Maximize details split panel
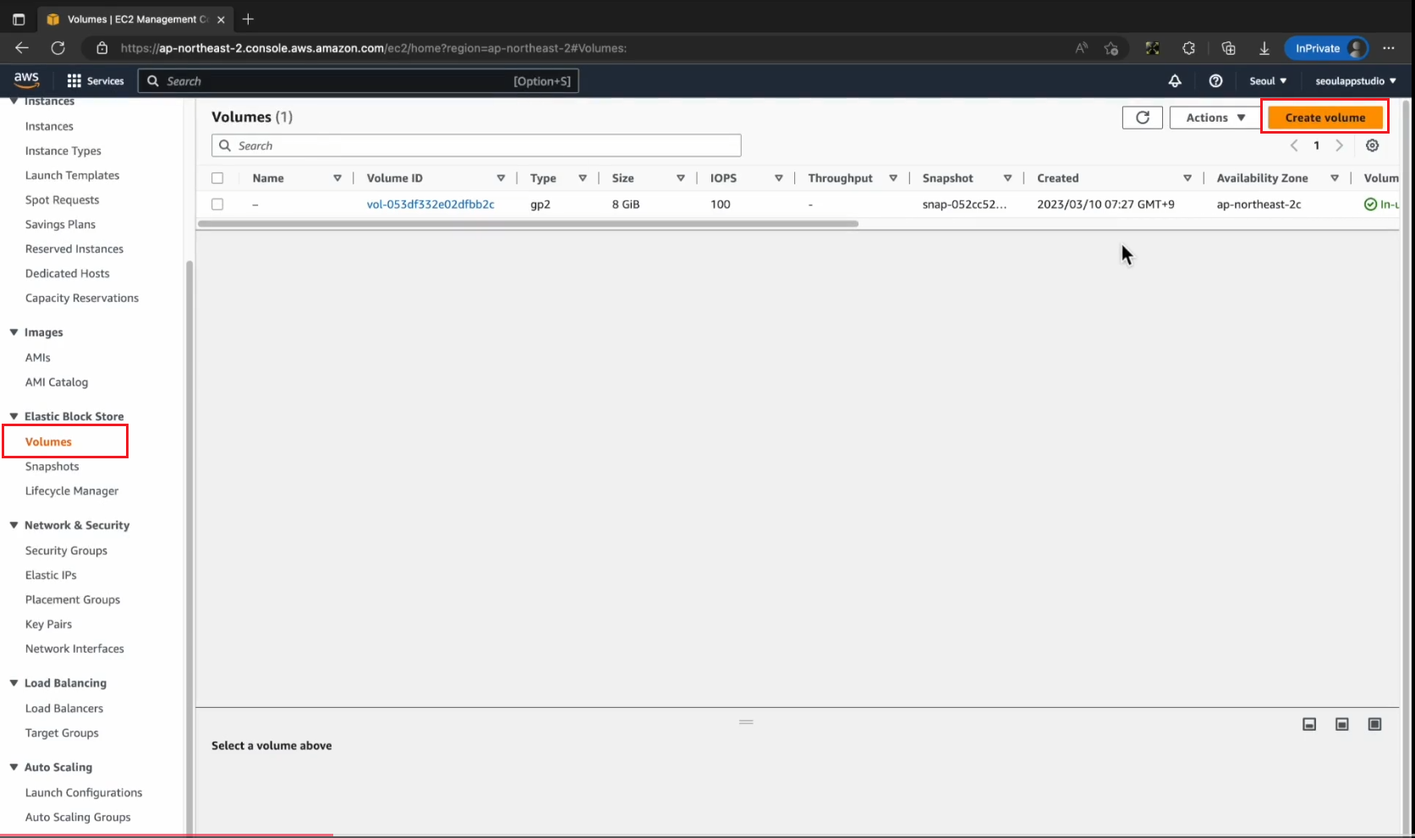This screenshot has width=1415, height=838. pyautogui.click(x=1375, y=724)
